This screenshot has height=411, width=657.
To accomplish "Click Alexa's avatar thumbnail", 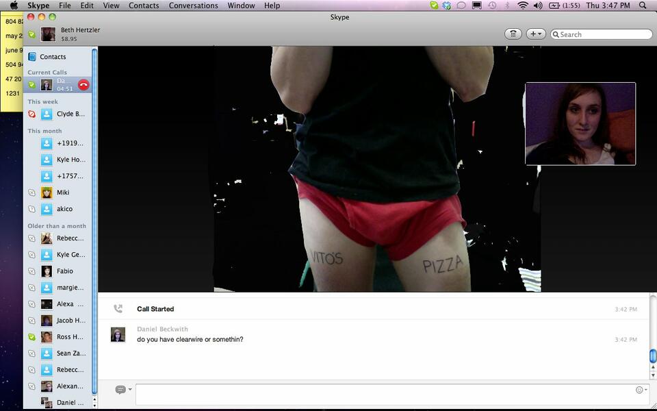I will tap(47, 303).
